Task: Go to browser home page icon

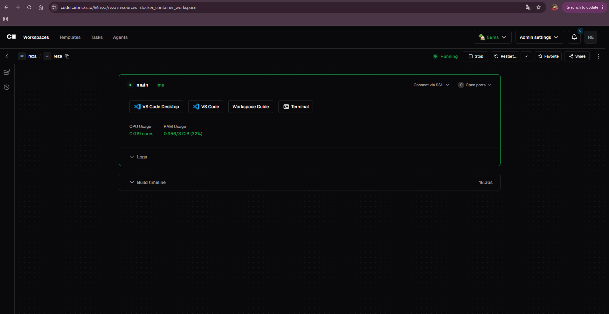Action: coord(41,7)
